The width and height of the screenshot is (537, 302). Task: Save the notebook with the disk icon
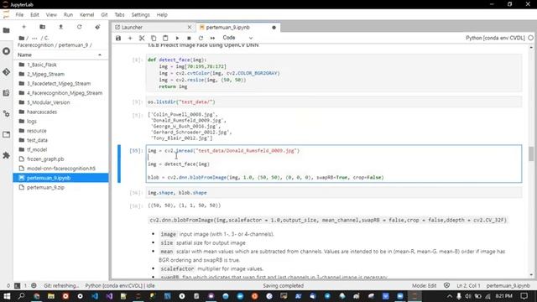pyautogui.click(x=118, y=38)
